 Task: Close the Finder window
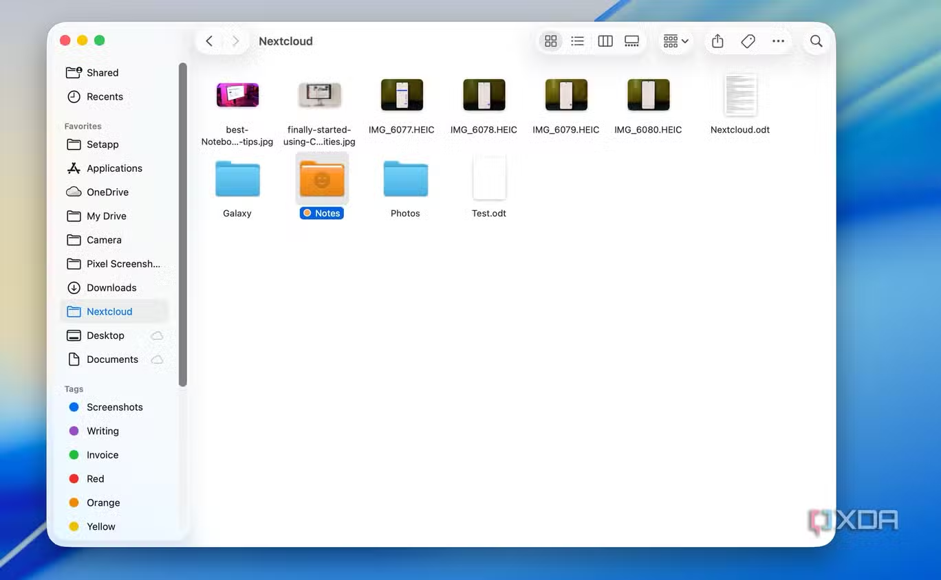(x=65, y=41)
